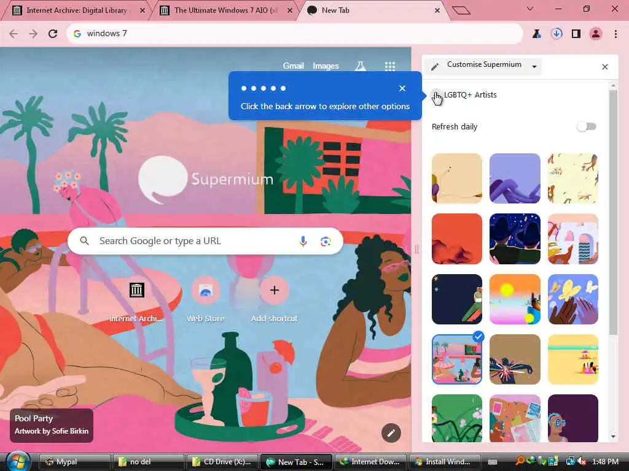This screenshot has height=471, width=629.
Task: Select the dark purple portrait wallpaper
Action: point(573,418)
